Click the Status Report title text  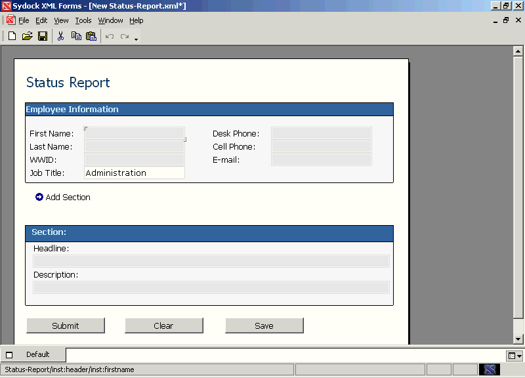68,83
